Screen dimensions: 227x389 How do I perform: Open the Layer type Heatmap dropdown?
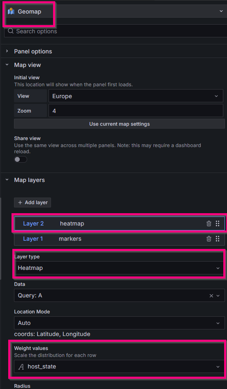pos(119,268)
